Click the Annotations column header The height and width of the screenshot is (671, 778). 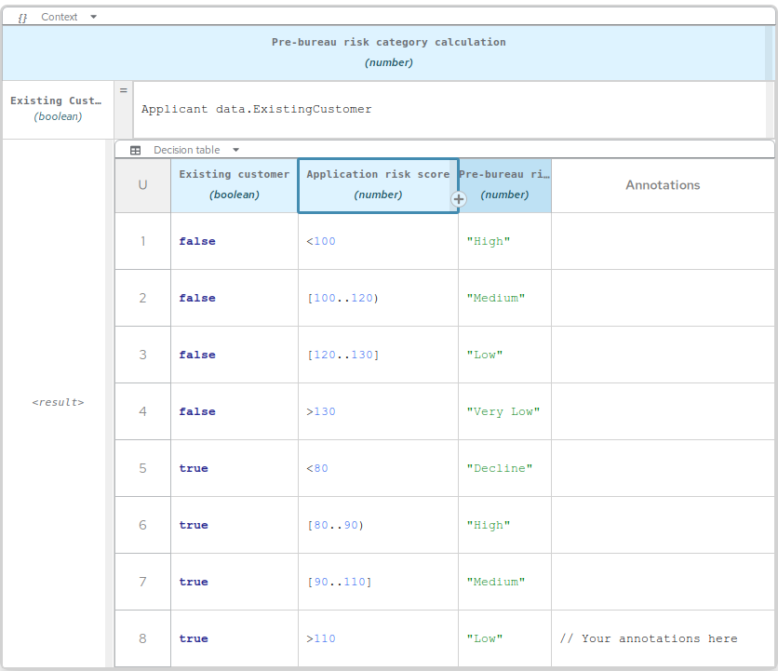pyautogui.click(x=663, y=185)
